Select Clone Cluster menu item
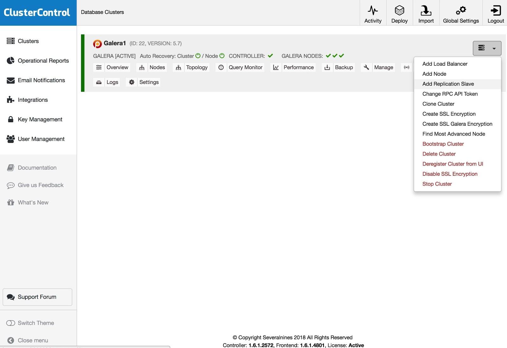 click(x=438, y=104)
